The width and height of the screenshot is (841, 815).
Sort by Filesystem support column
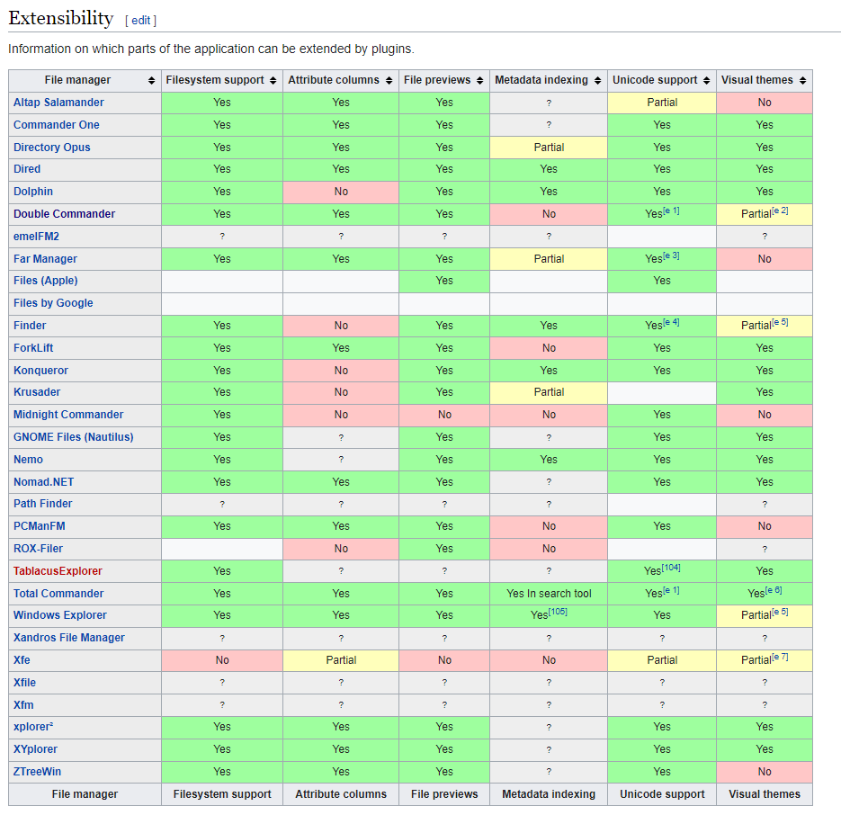coord(221,80)
